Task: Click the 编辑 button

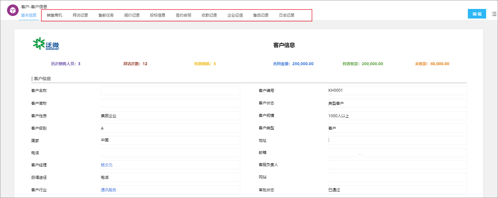Action: coord(477,14)
